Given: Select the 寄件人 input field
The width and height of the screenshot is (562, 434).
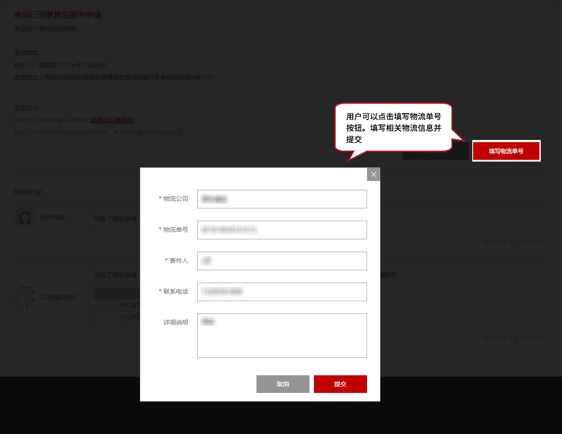Looking at the screenshot, I should [282, 261].
